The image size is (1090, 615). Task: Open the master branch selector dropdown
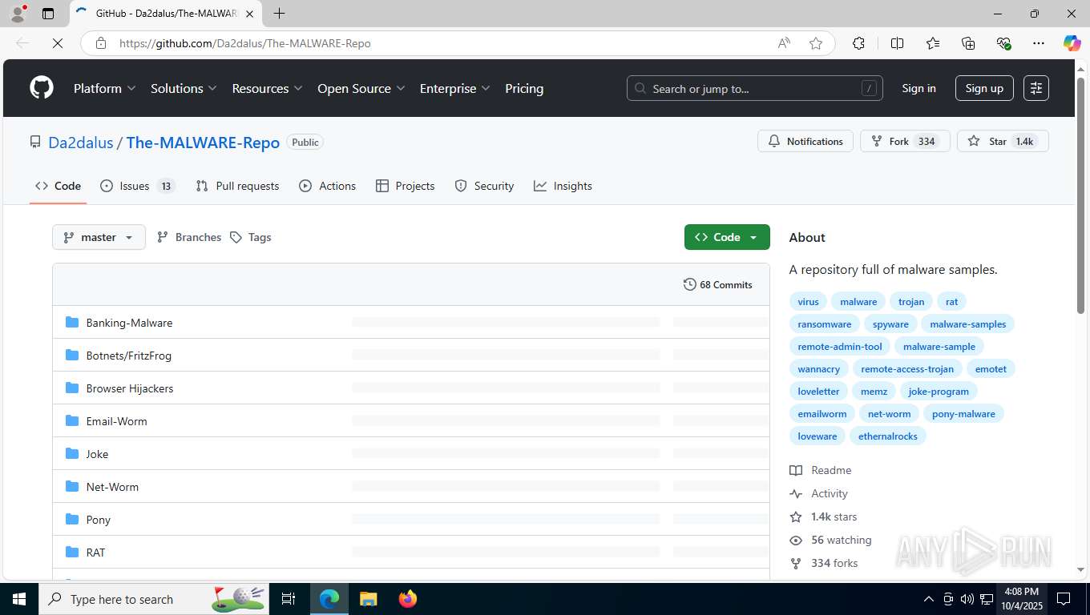point(99,237)
